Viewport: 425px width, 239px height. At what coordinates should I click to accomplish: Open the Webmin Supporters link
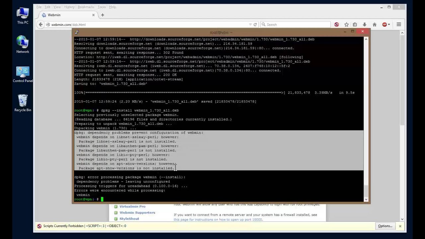(137, 212)
